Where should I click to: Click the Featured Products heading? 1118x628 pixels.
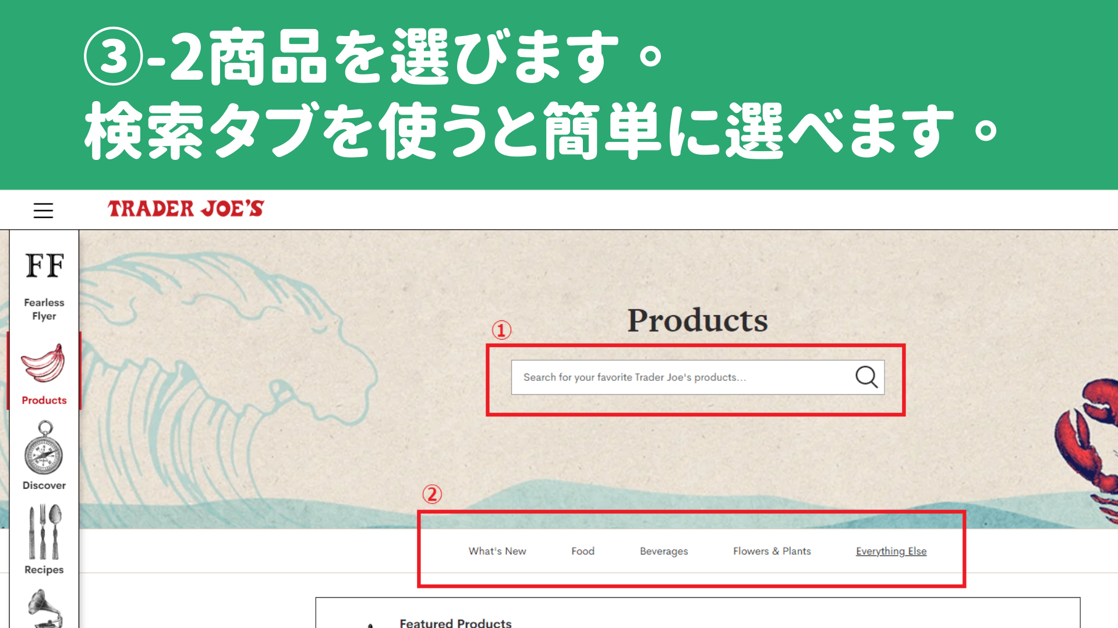pyautogui.click(x=455, y=622)
